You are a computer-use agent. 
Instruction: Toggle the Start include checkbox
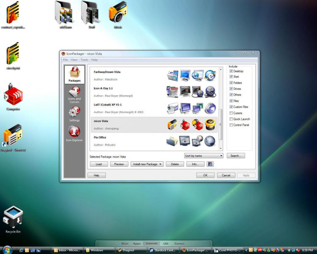pyautogui.click(x=231, y=77)
